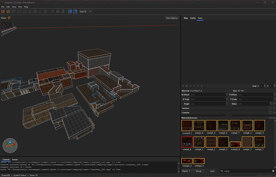Clear the material search text

point(273,171)
